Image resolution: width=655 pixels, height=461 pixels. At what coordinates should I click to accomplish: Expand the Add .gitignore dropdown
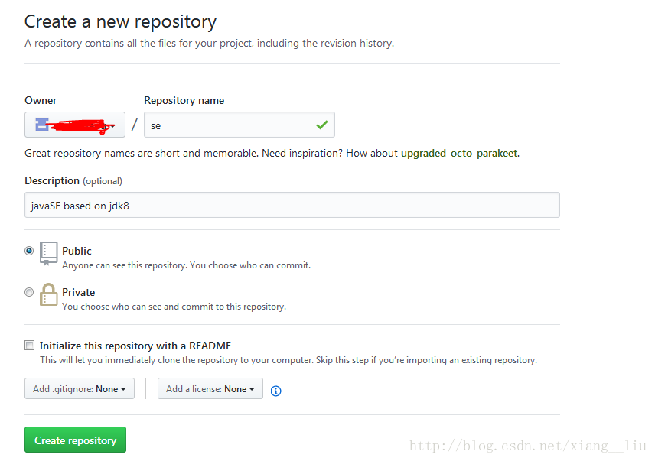pyautogui.click(x=80, y=388)
